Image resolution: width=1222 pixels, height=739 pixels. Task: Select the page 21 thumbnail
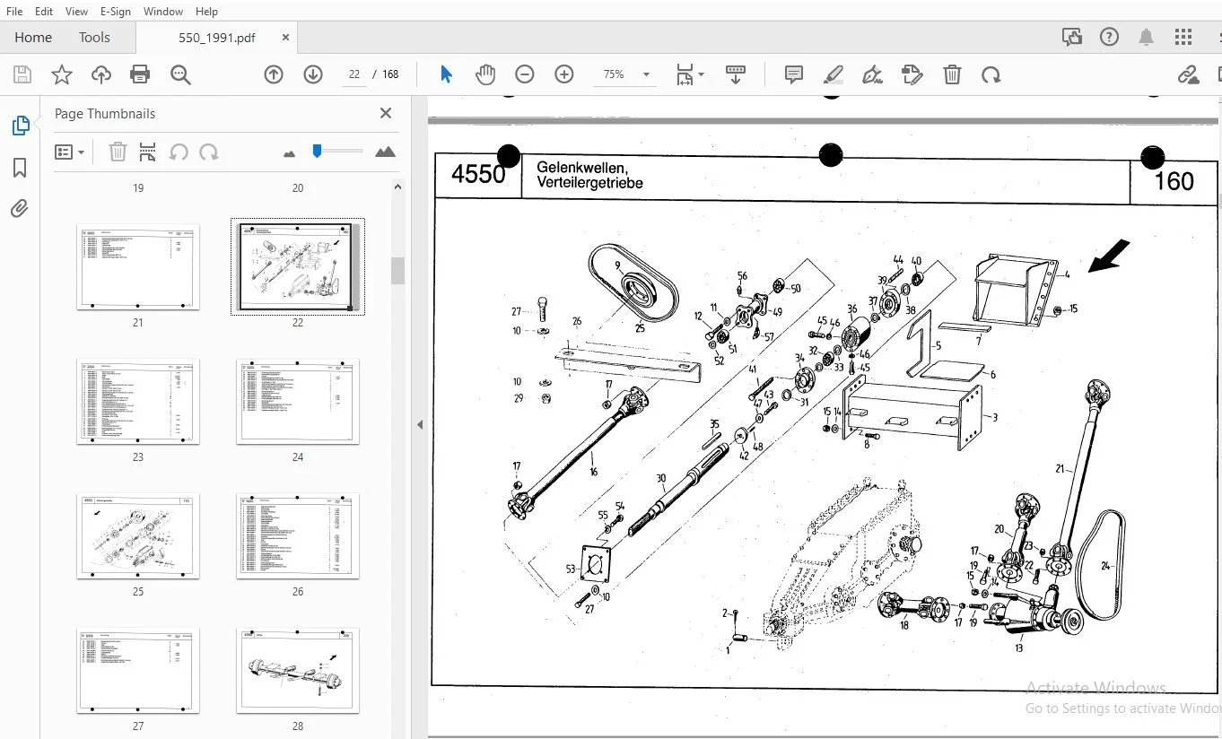click(x=138, y=266)
